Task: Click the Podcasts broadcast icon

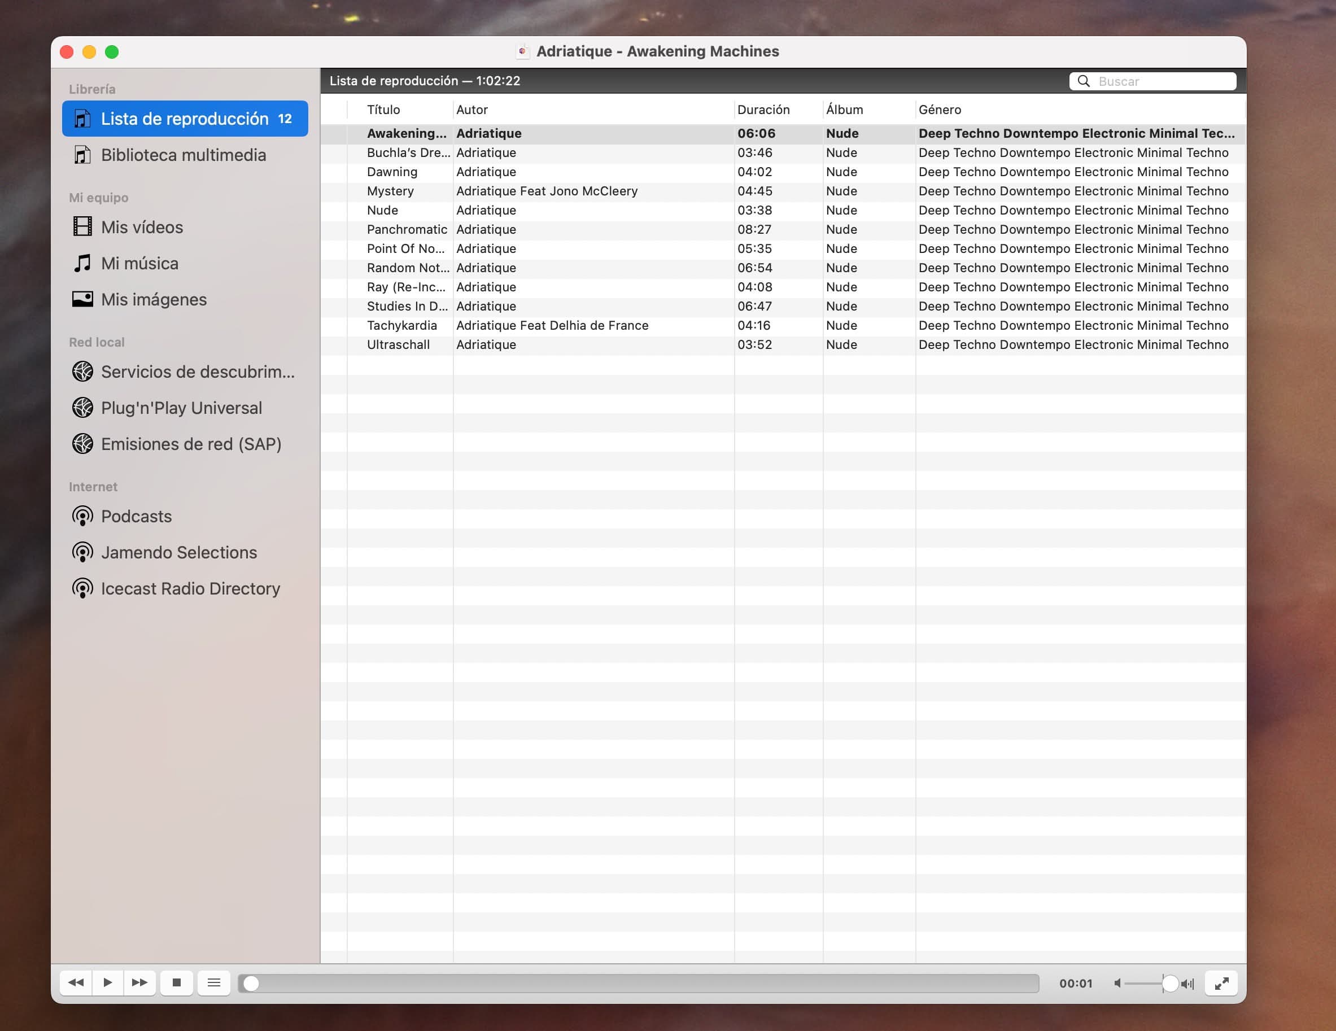Action: (x=82, y=516)
